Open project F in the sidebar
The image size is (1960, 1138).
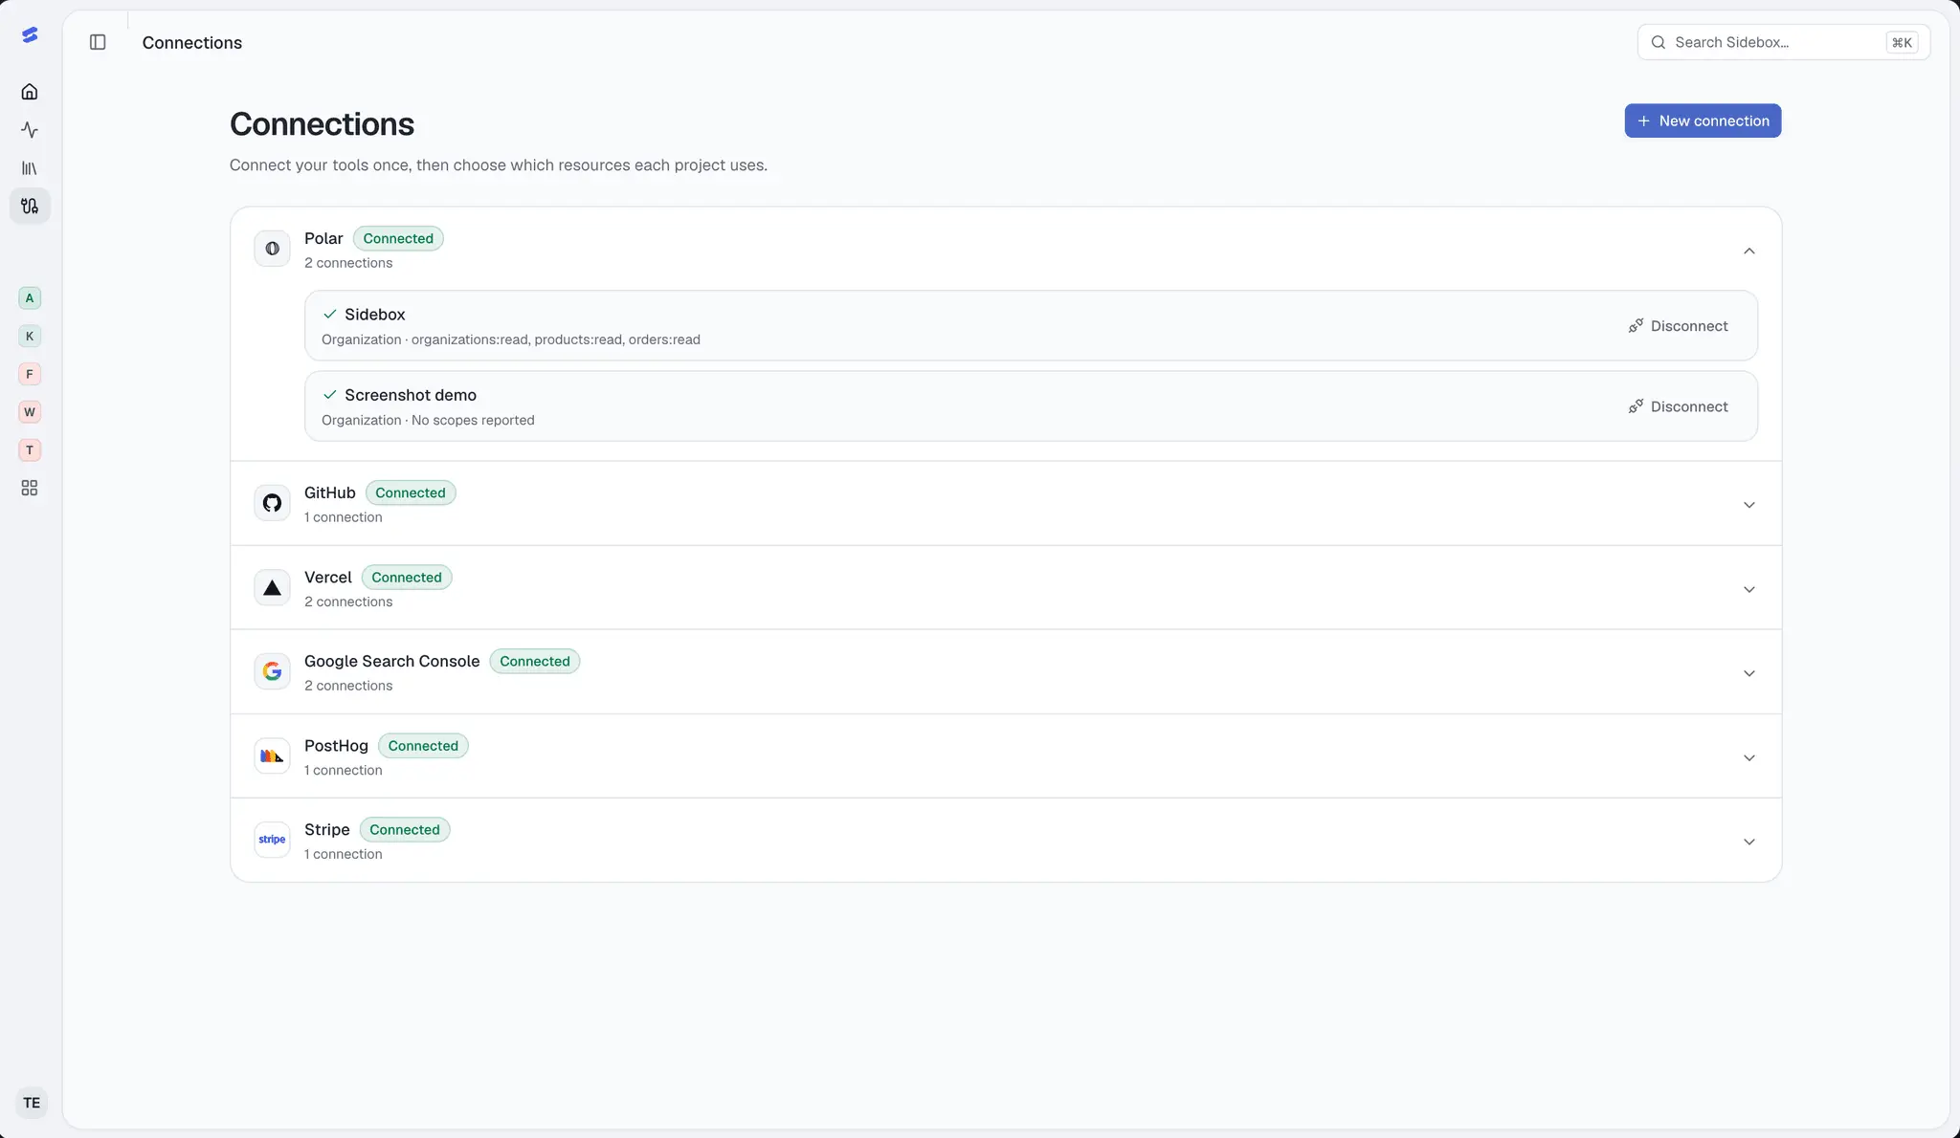(30, 374)
